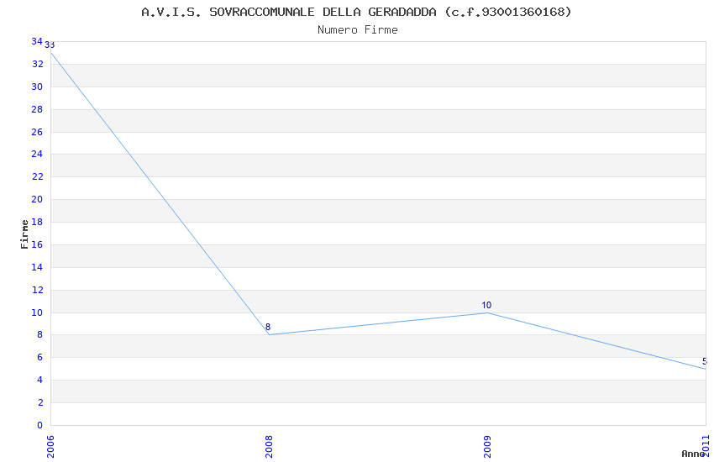
Task: Click y-axis tick value 4
Action: (x=40, y=380)
